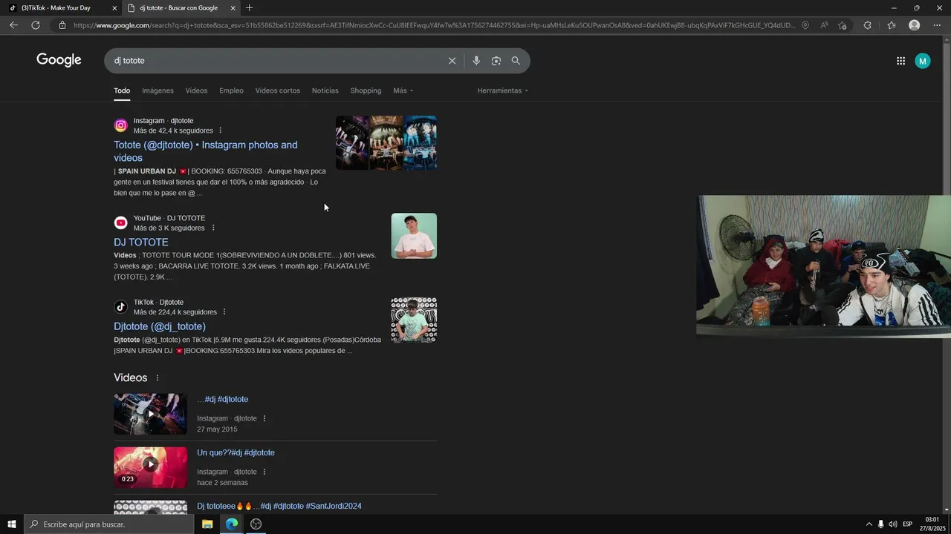
Task: Open 'Un que??#dj #djtotote' video link
Action: (236, 453)
